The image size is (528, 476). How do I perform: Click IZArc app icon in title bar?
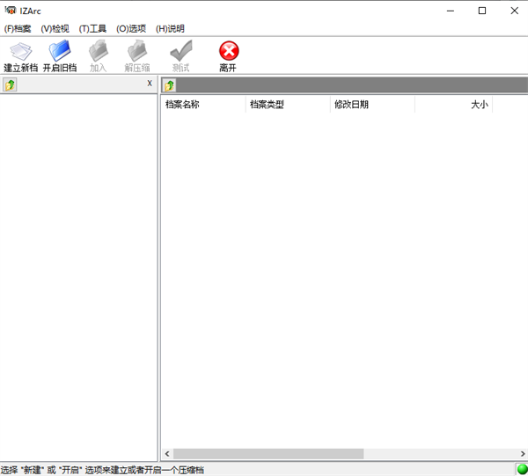(x=11, y=11)
